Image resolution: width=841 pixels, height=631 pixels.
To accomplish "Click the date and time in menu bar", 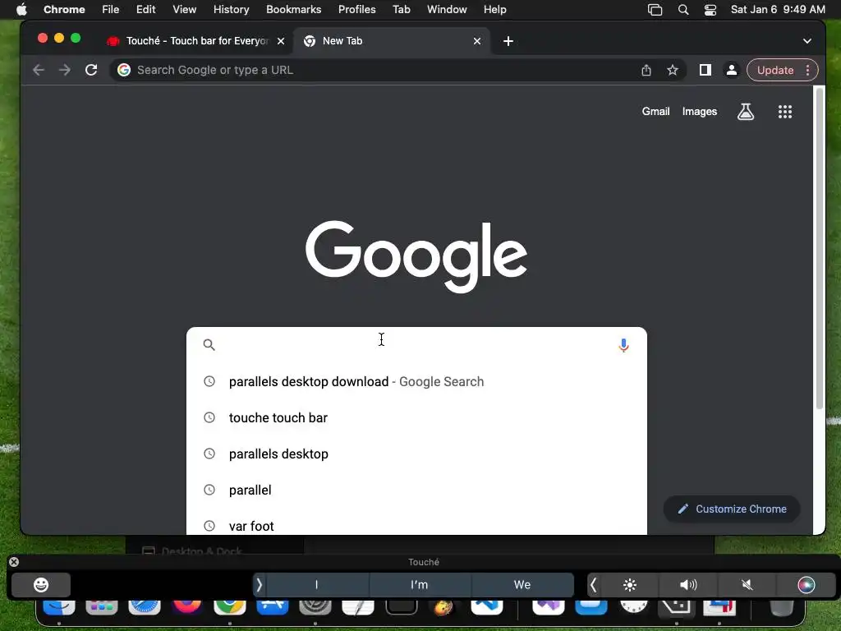I will coord(778,10).
